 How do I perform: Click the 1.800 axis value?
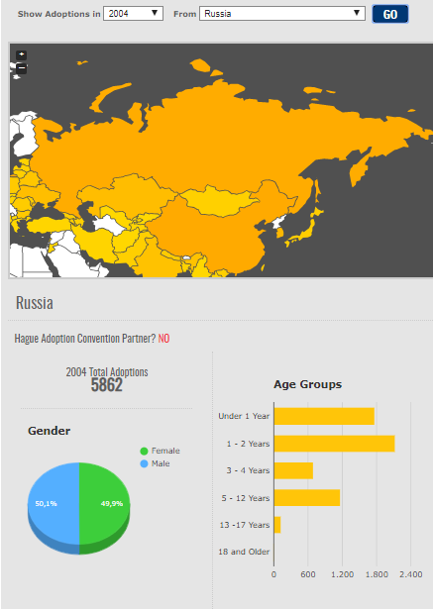377,574
